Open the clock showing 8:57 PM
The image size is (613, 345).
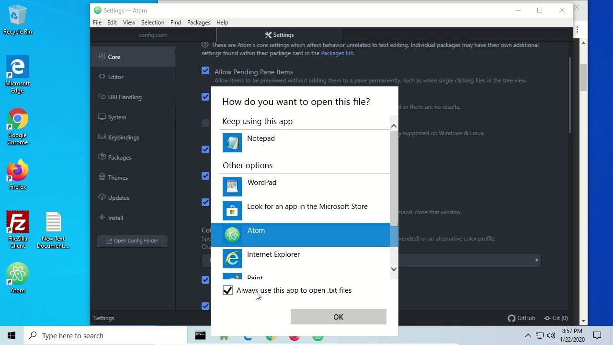click(x=572, y=335)
